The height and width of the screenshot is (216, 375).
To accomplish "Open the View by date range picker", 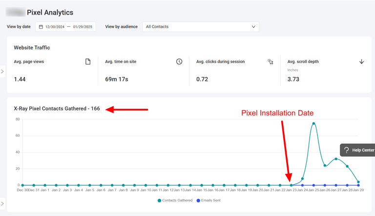I will (x=65, y=26).
